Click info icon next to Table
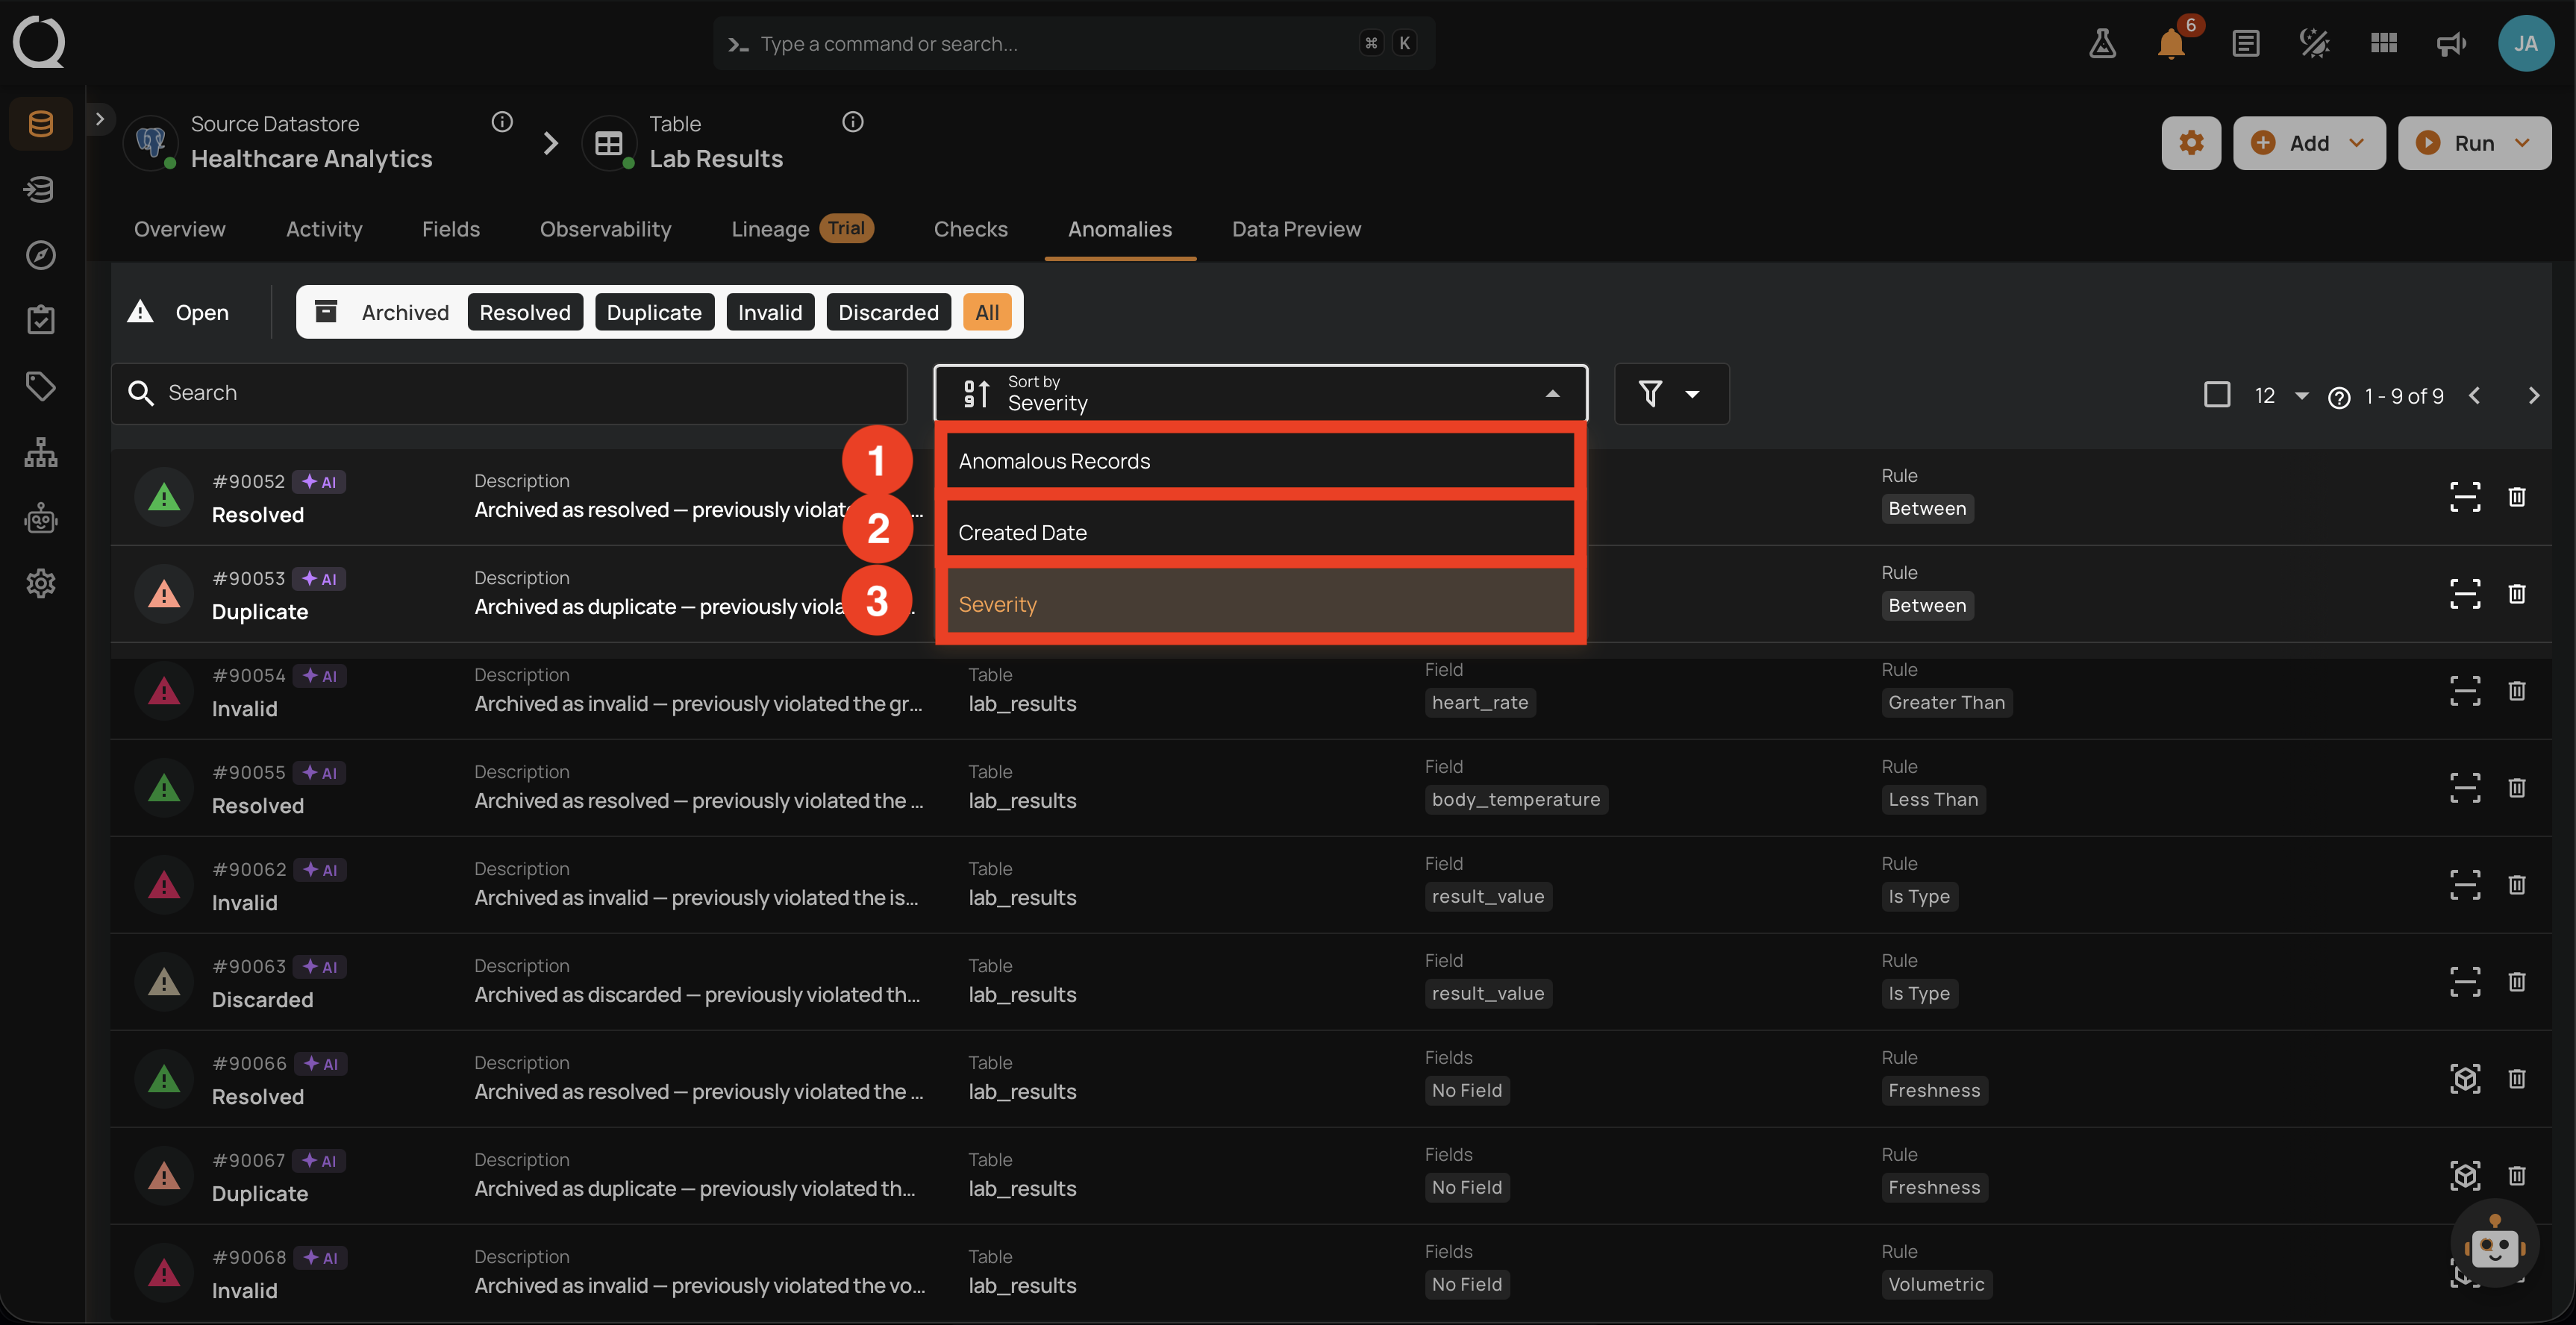 point(852,122)
